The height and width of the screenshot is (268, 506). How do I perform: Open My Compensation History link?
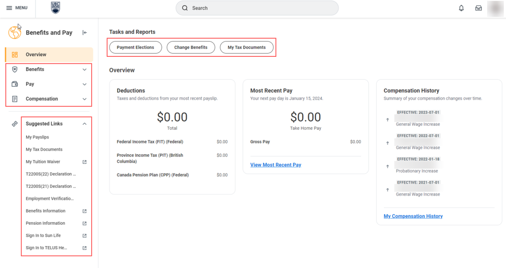coord(413,216)
